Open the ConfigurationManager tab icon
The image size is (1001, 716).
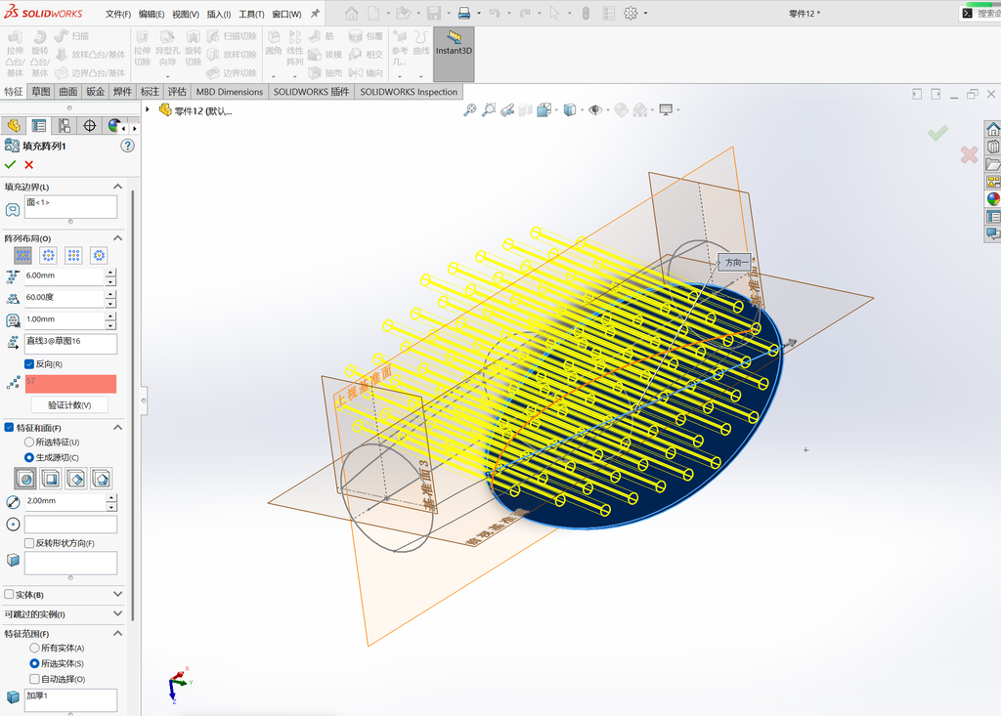pos(65,126)
